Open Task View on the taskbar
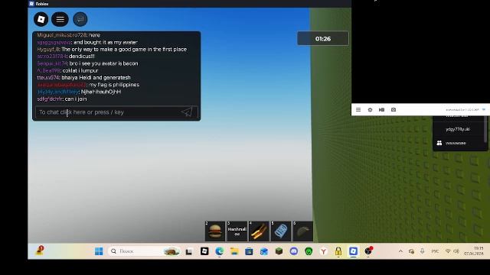 coord(189,251)
